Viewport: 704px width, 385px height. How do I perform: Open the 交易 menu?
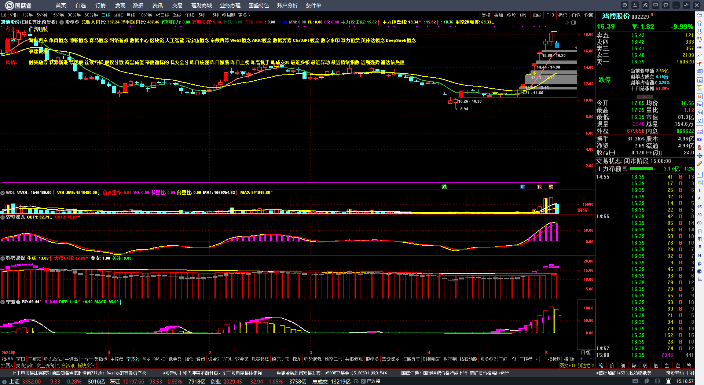[x=177, y=5]
